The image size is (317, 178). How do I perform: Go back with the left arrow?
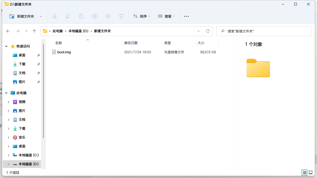click(8, 31)
